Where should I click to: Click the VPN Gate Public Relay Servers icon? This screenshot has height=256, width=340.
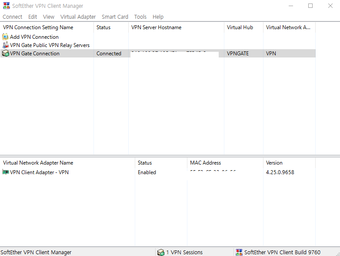click(5, 45)
